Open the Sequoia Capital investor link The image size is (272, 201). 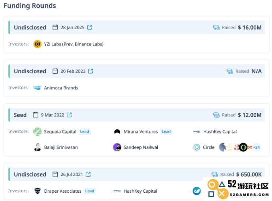(60, 132)
